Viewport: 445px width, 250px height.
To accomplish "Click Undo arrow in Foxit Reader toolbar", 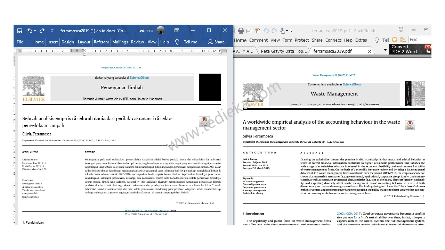I will (x=266, y=31).
